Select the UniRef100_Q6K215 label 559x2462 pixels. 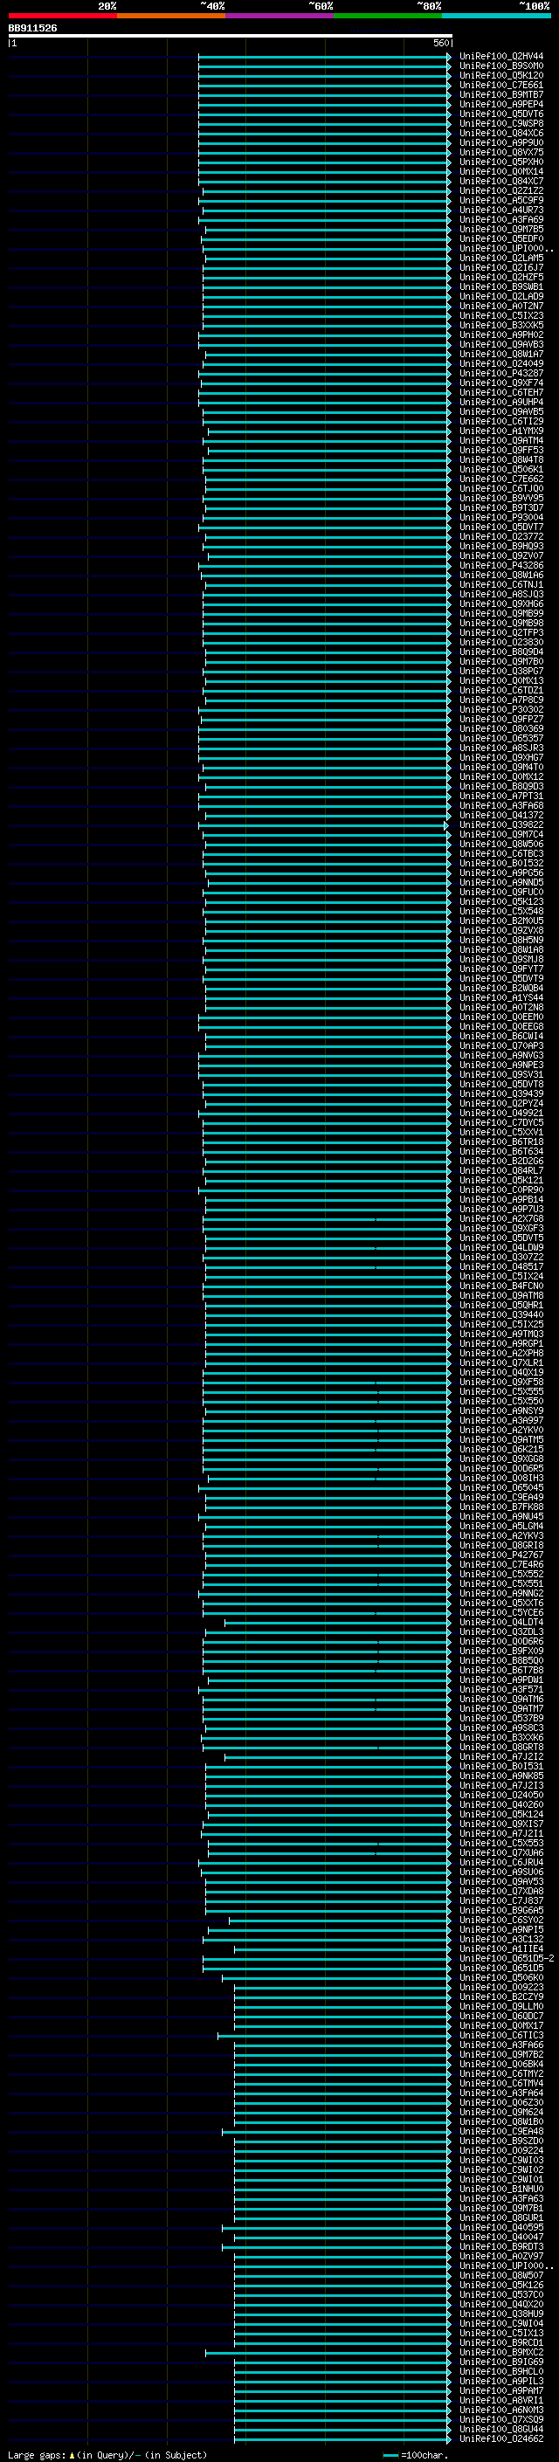click(x=501, y=1449)
